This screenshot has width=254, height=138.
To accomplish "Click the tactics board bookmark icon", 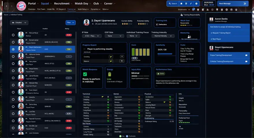I will (x=203, y=10).
